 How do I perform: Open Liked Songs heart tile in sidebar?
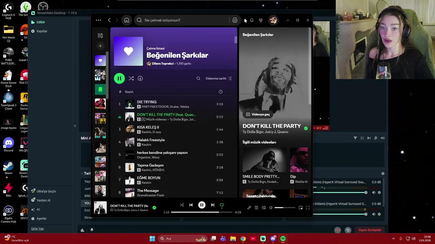pos(100,61)
